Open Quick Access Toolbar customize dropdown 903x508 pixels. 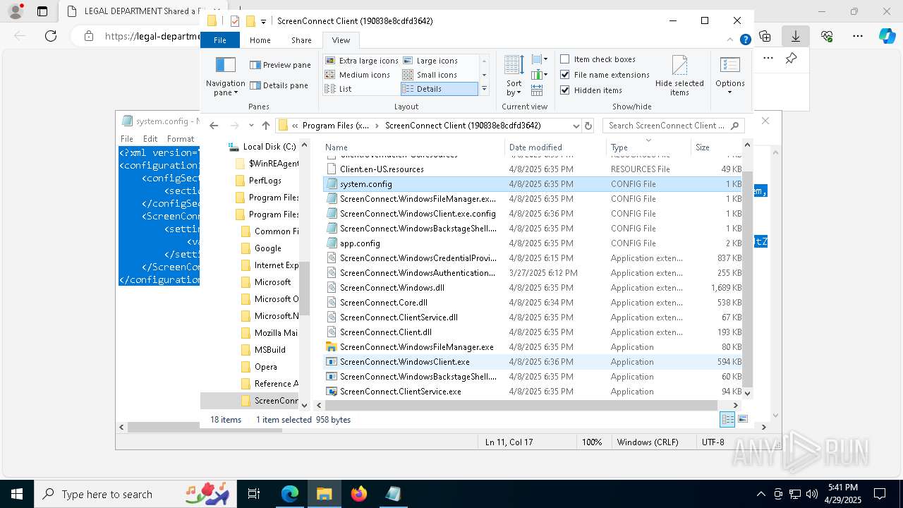point(263,21)
